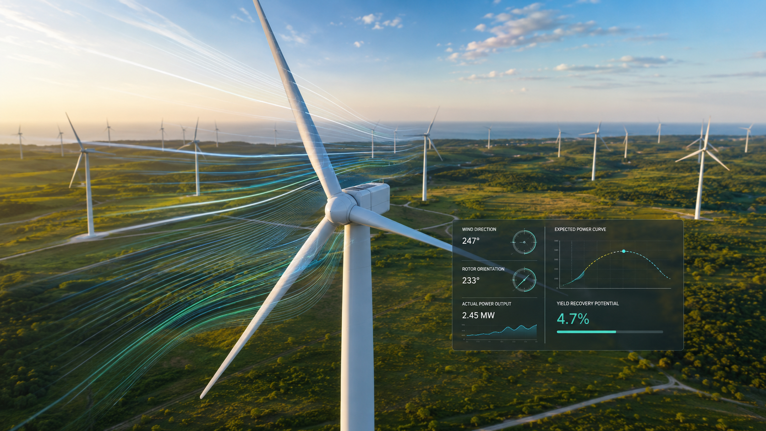Click the WIND DIRECTION label

click(x=479, y=229)
